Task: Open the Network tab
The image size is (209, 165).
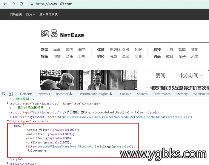Action: click(x=44, y=94)
